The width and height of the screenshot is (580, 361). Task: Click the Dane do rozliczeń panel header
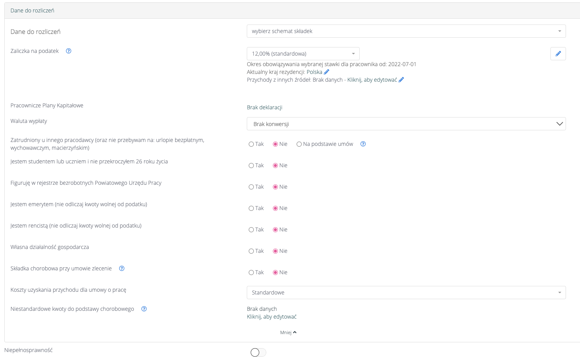click(x=32, y=11)
